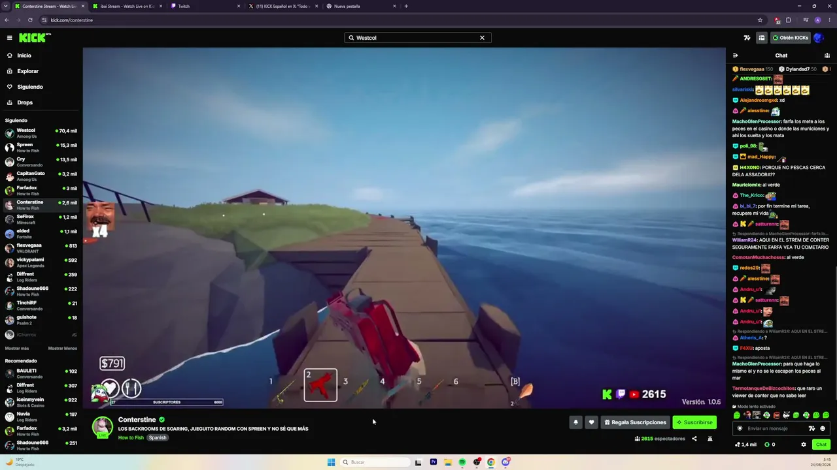Select the Spanish language tag
Image resolution: width=837 pixels, height=470 pixels.
[x=158, y=438]
